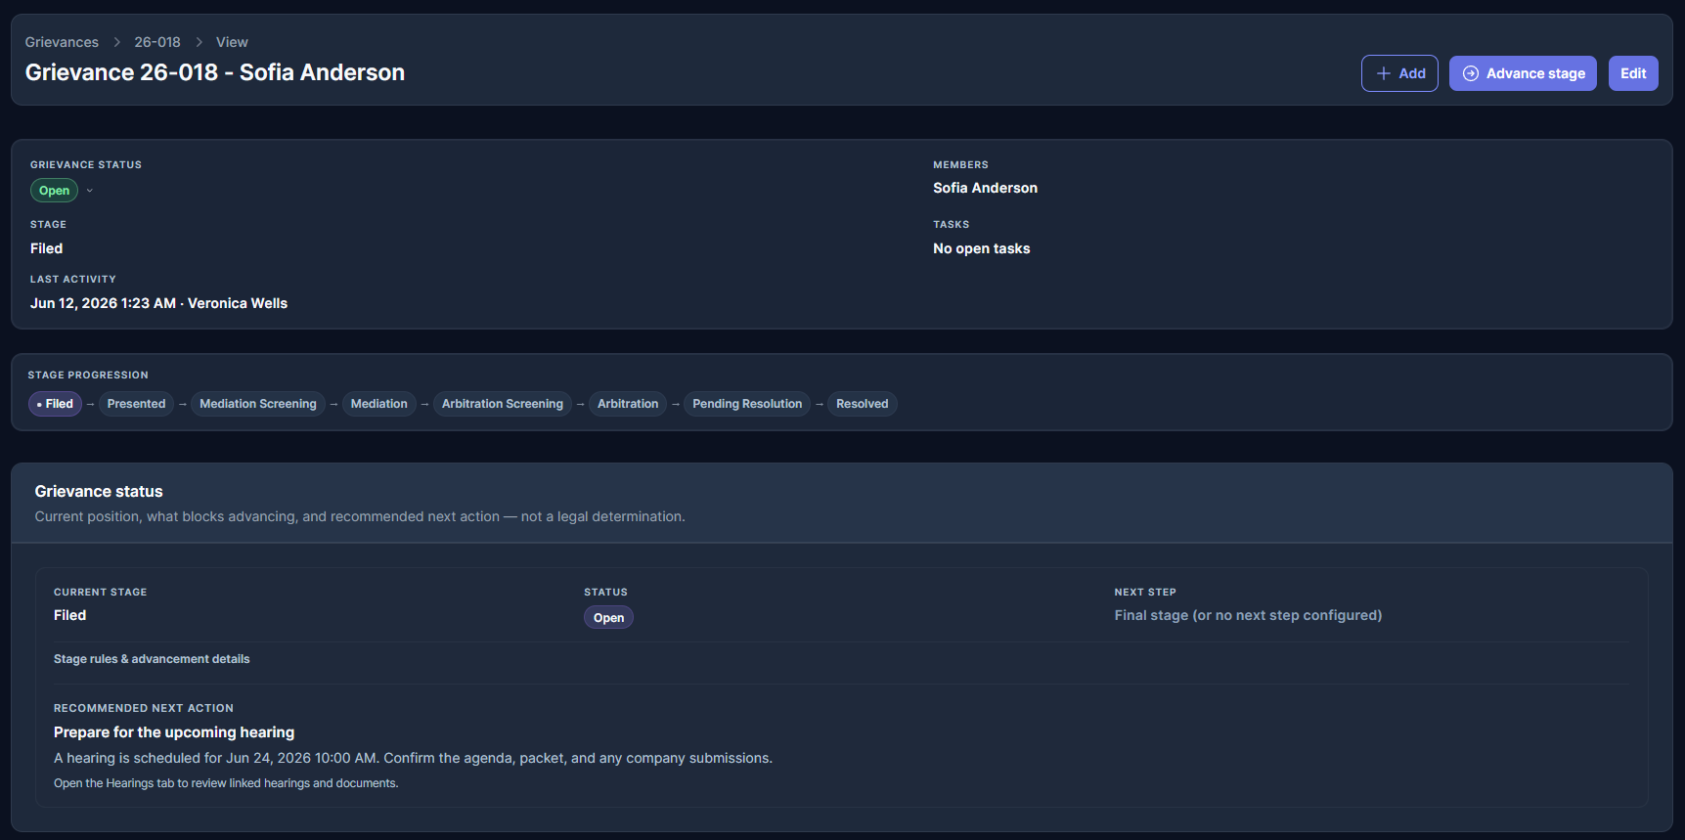Click the Filed value under Stage label

click(46, 248)
